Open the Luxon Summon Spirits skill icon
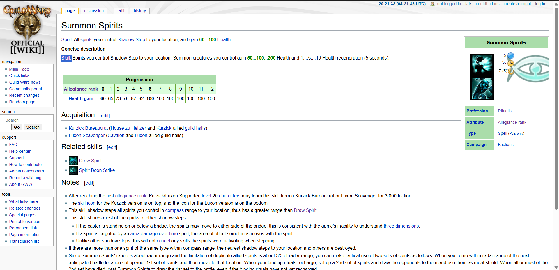 [482, 89]
